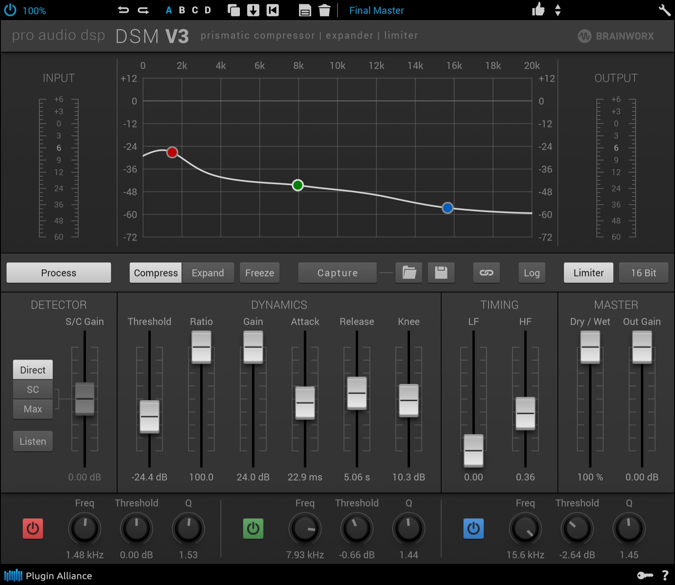Image resolution: width=675 pixels, height=585 pixels.
Task: Click the thumbs-up icon
Action: pos(538,9)
